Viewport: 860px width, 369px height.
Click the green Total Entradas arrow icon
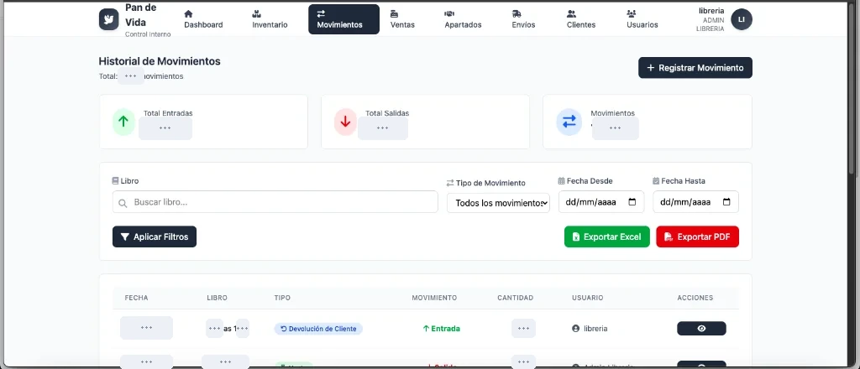(x=123, y=122)
